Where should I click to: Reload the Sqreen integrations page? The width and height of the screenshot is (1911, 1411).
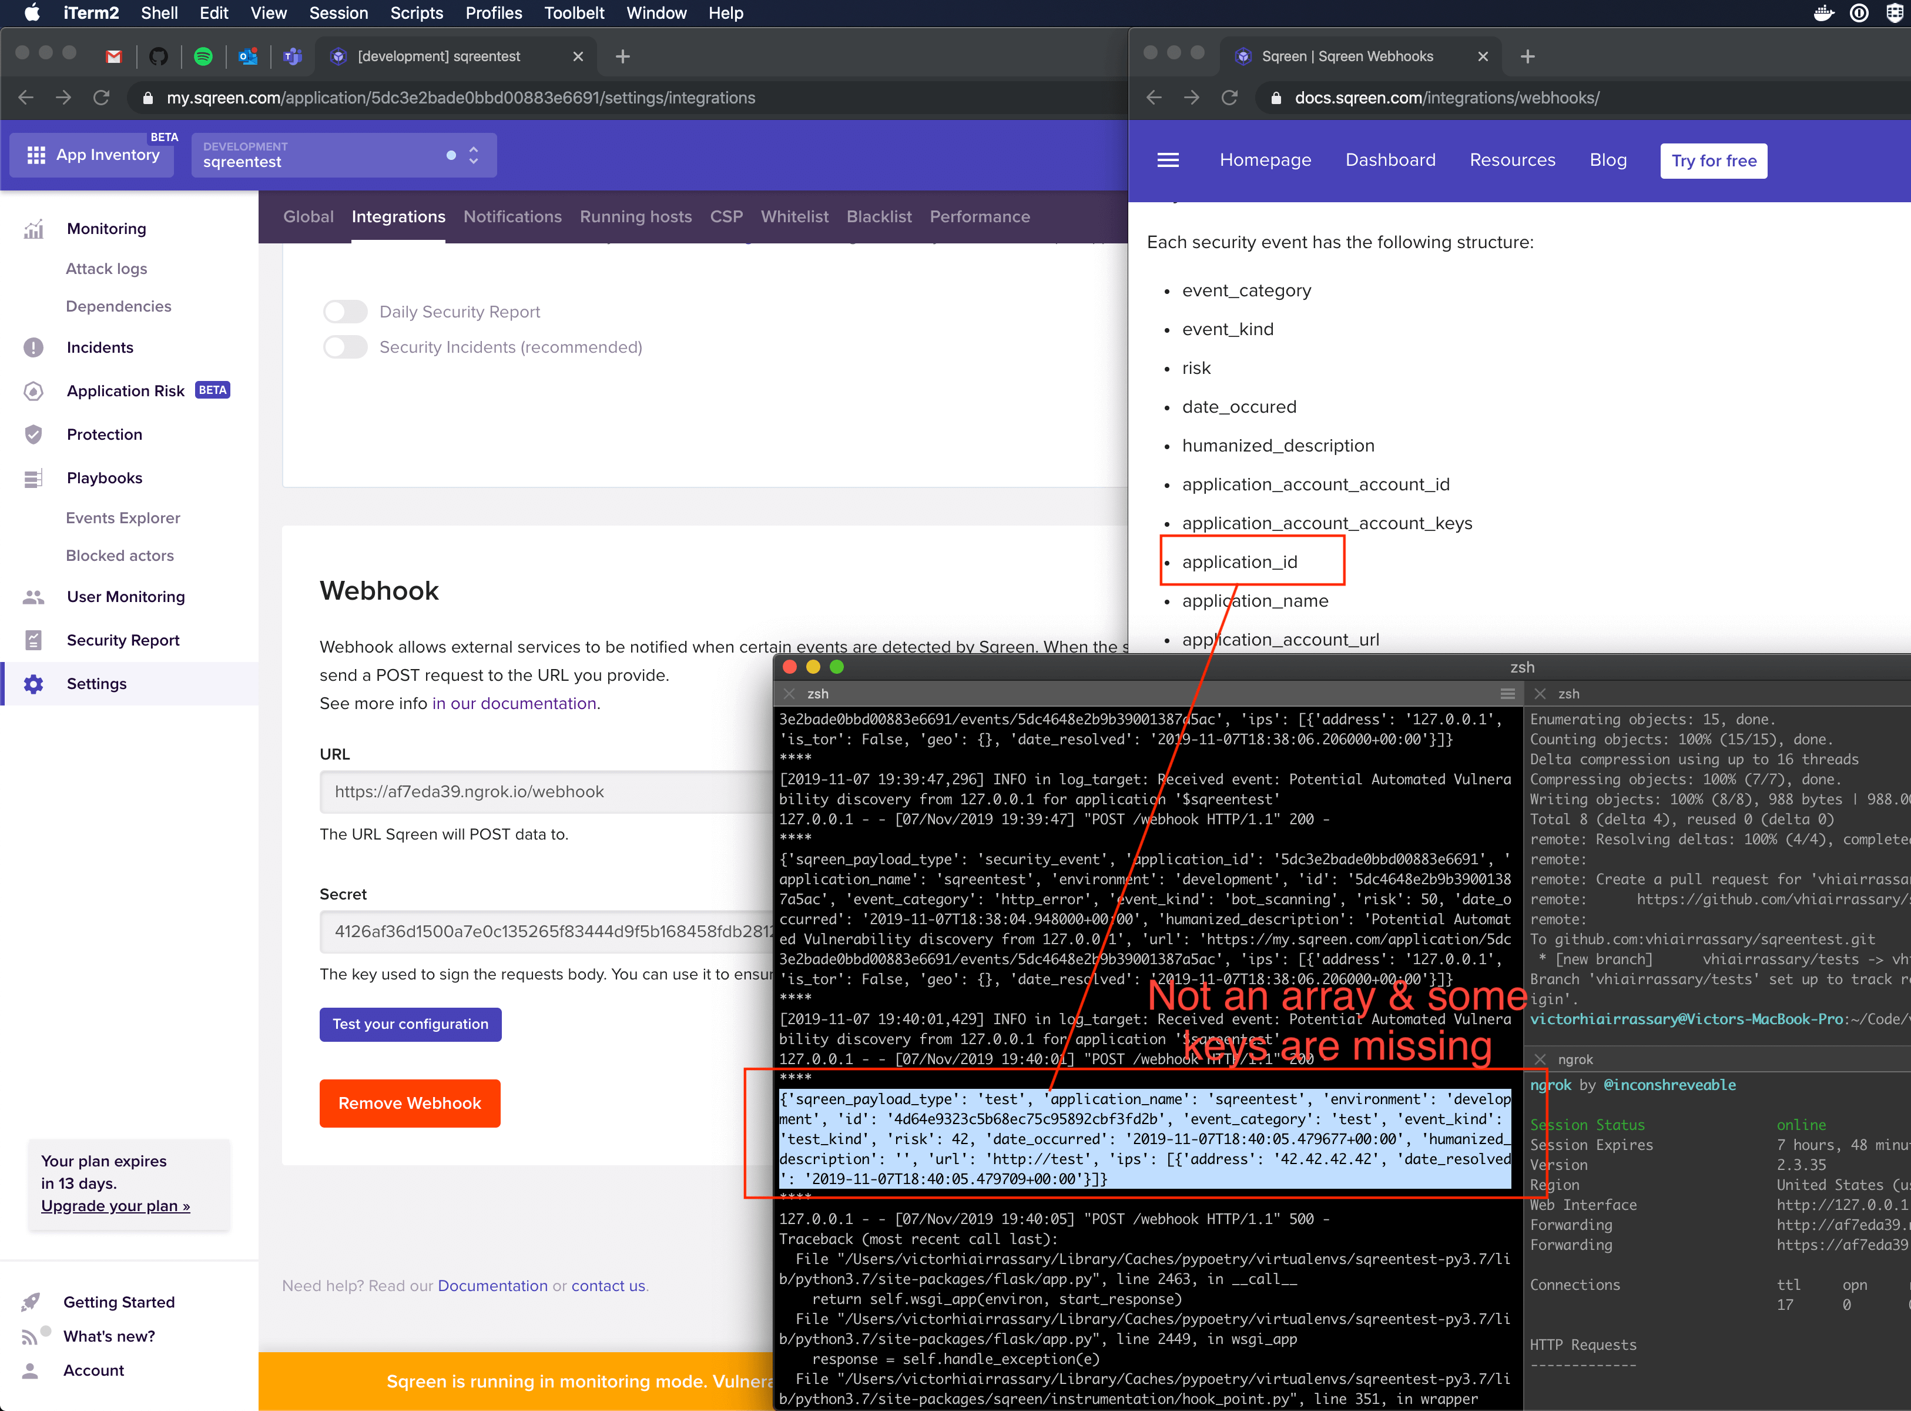tap(100, 98)
